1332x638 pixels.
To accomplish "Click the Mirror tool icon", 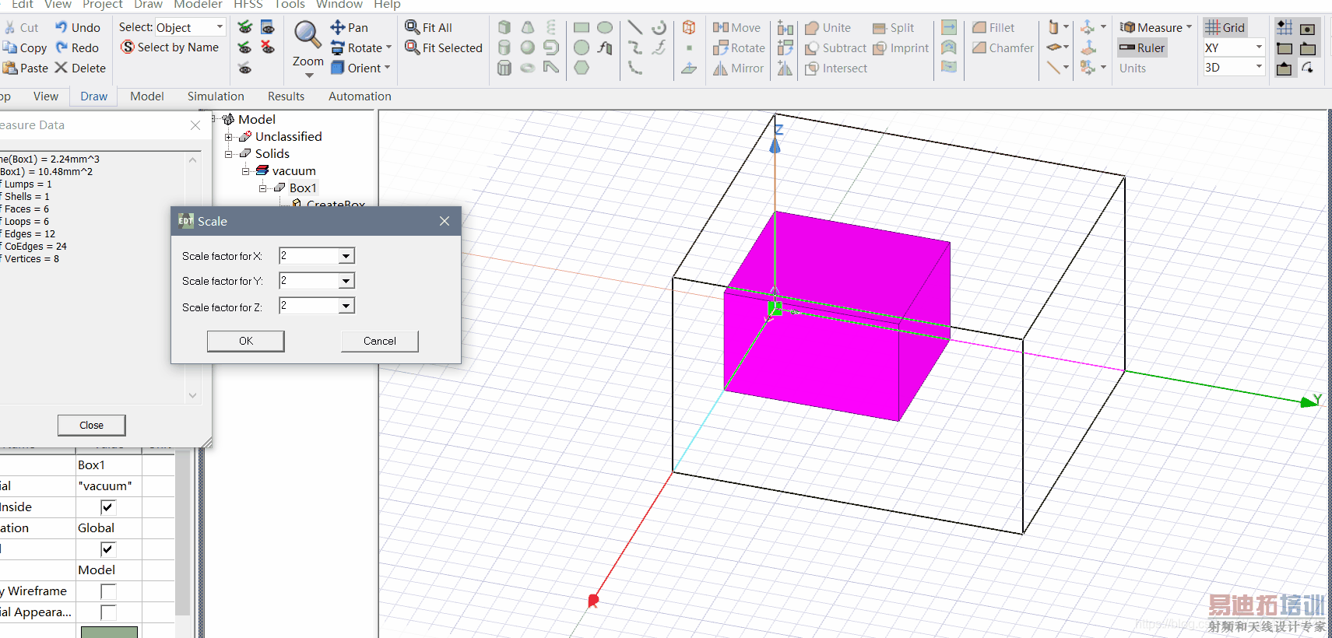I will (x=721, y=68).
